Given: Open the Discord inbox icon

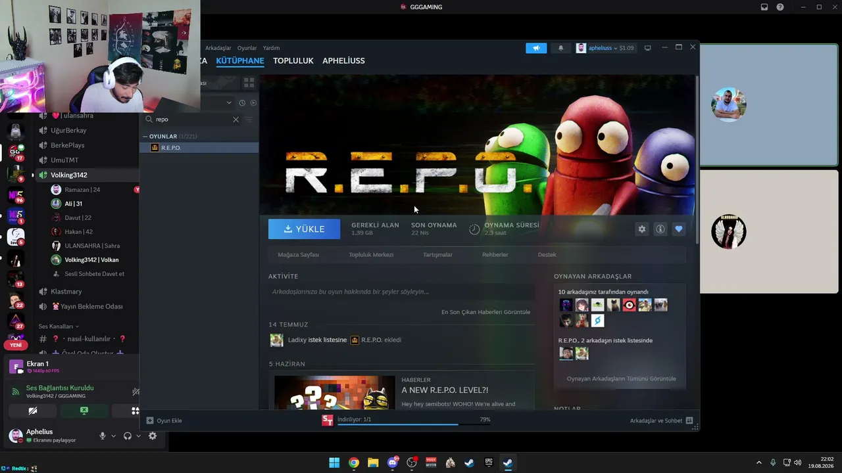Looking at the screenshot, I should click(764, 7).
